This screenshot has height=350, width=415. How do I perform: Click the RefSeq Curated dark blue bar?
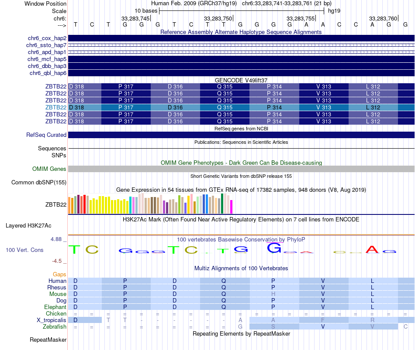point(241,135)
